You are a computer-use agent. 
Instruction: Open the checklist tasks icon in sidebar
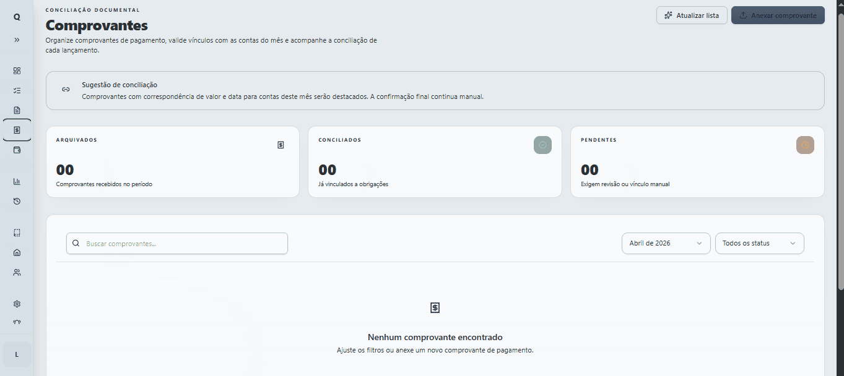pyautogui.click(x=17, y=90)
